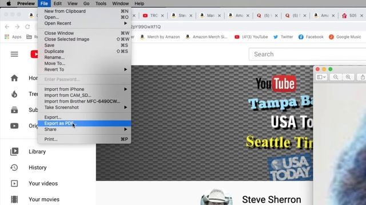The width and height of the screenshot is (366, 205).
Task: Open the Preview application menu
Action: (26, 3)
